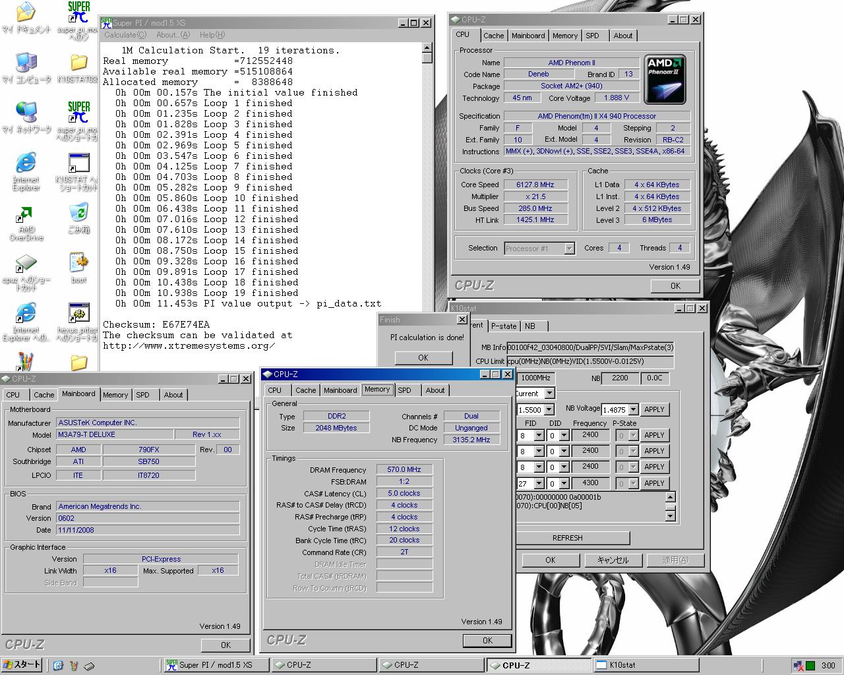The image size is (844, 675).
Task: Click the DRAM Frequency value 570.0 MHz
Action: pos(404,470)
